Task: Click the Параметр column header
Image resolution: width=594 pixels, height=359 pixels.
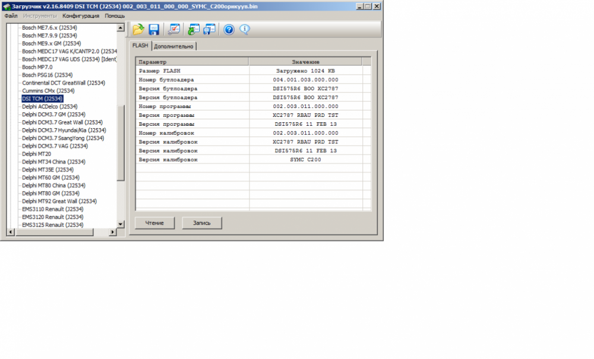Action: [192, 62]
